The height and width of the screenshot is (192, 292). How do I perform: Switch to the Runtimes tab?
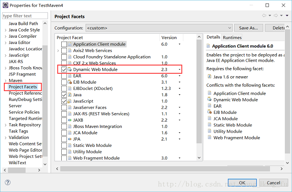coord(232,38)
